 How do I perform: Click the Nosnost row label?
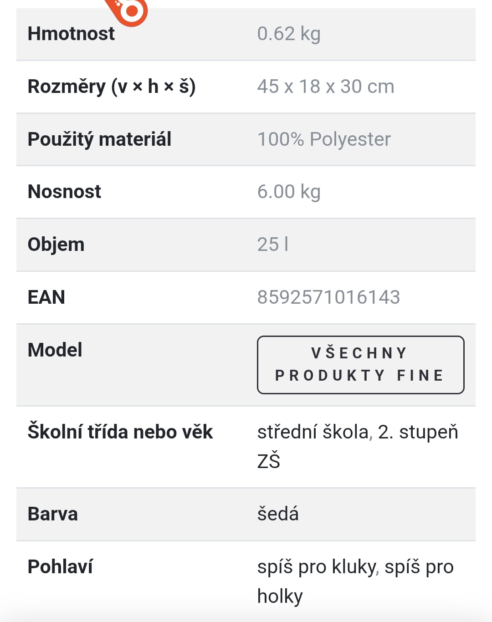click(x=64, y=192)
